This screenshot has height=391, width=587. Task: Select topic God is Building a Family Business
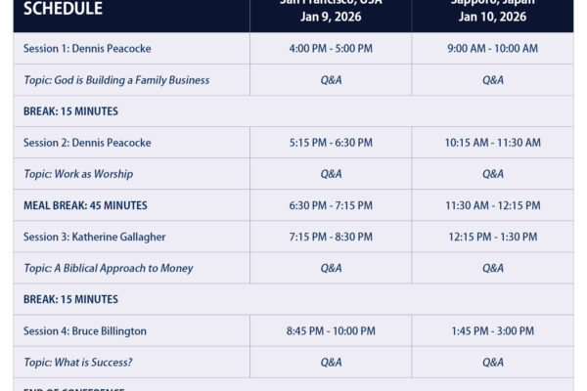116,80
